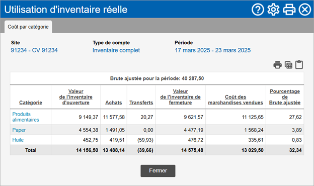Click Huile opening value 452,75
314x186 pixels.
click(91, 140)
